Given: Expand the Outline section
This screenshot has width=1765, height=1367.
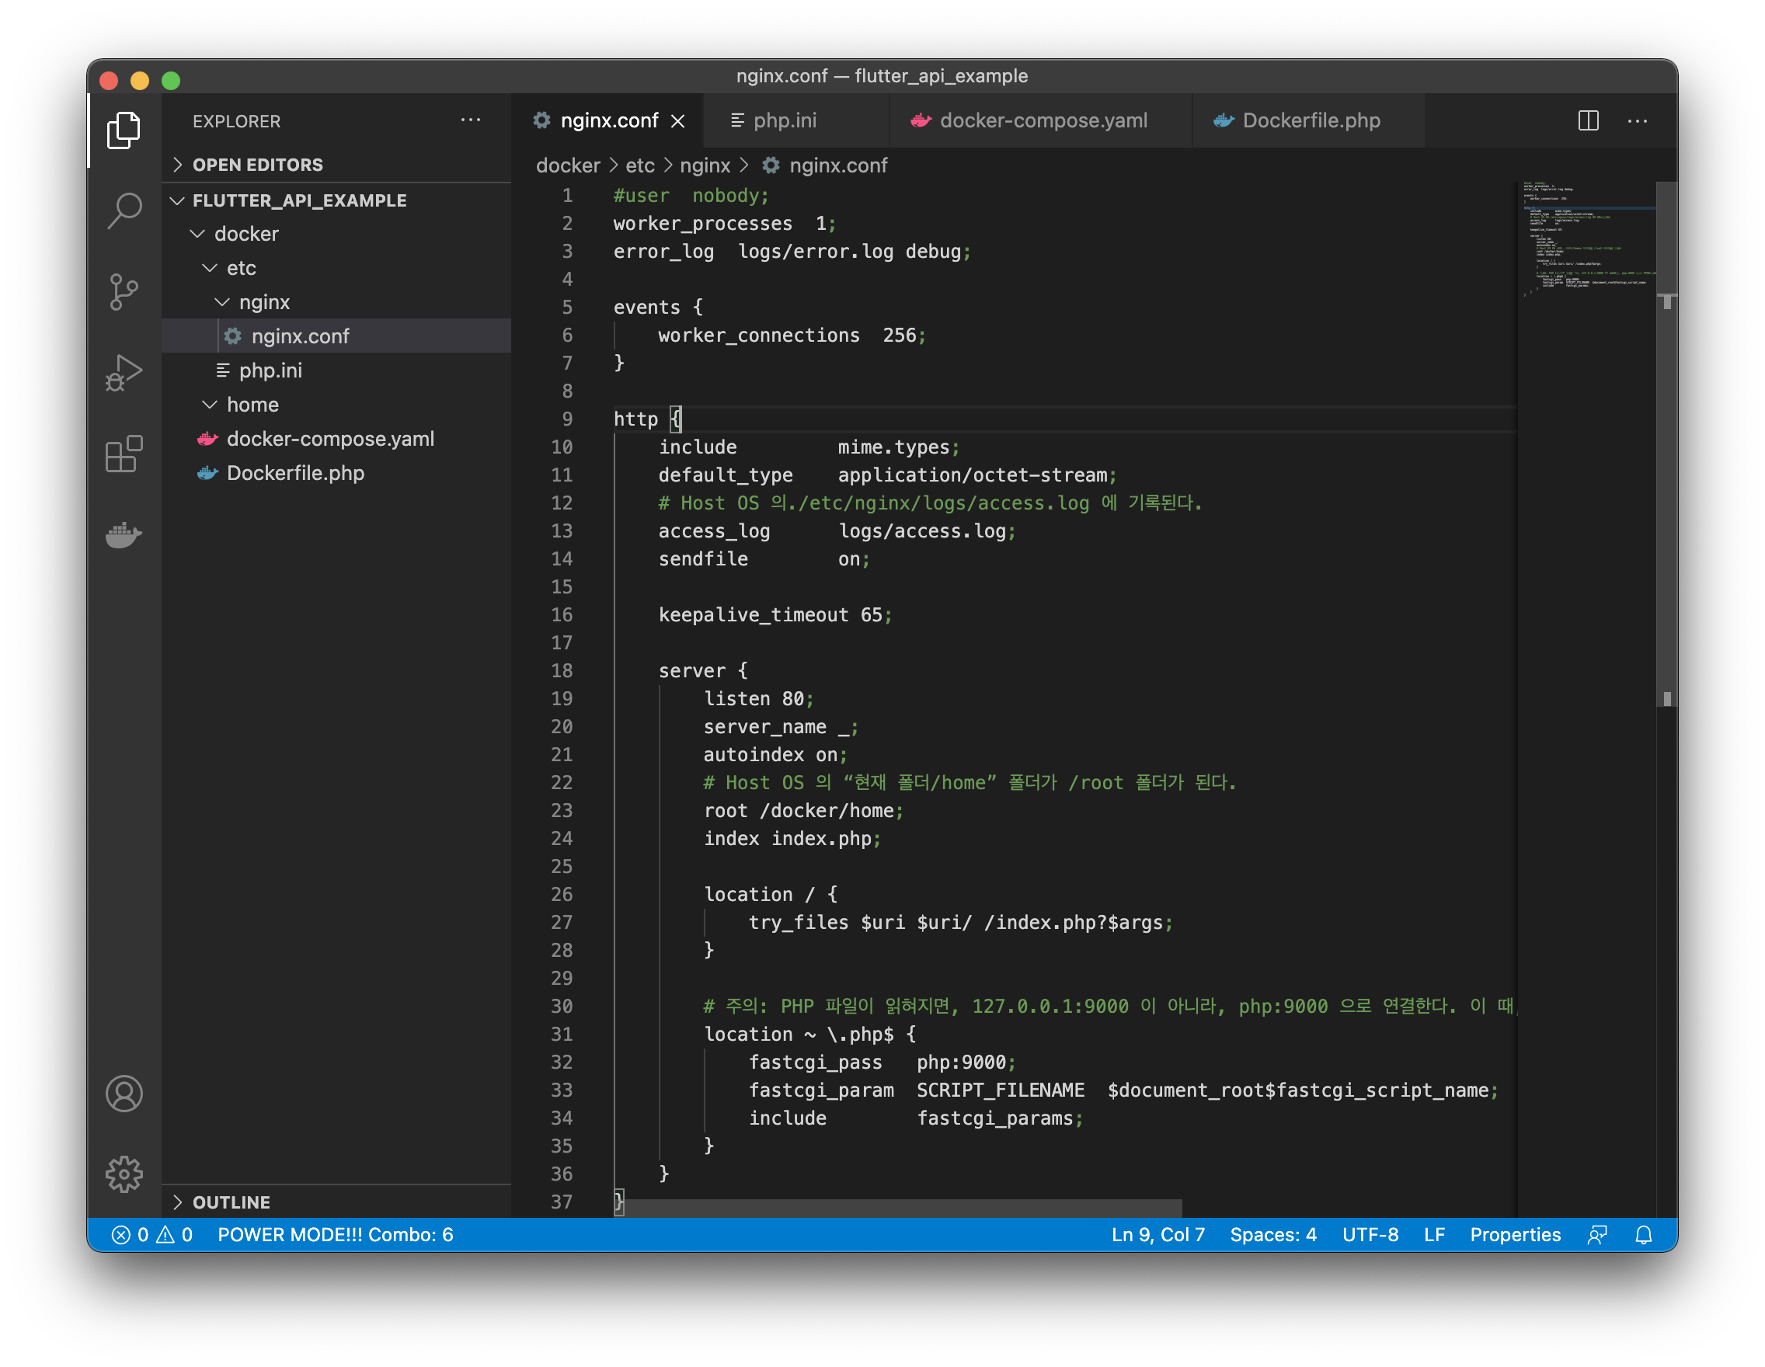Looking at the screenshot, I should pyautogui.click(x=232, y=1202).
